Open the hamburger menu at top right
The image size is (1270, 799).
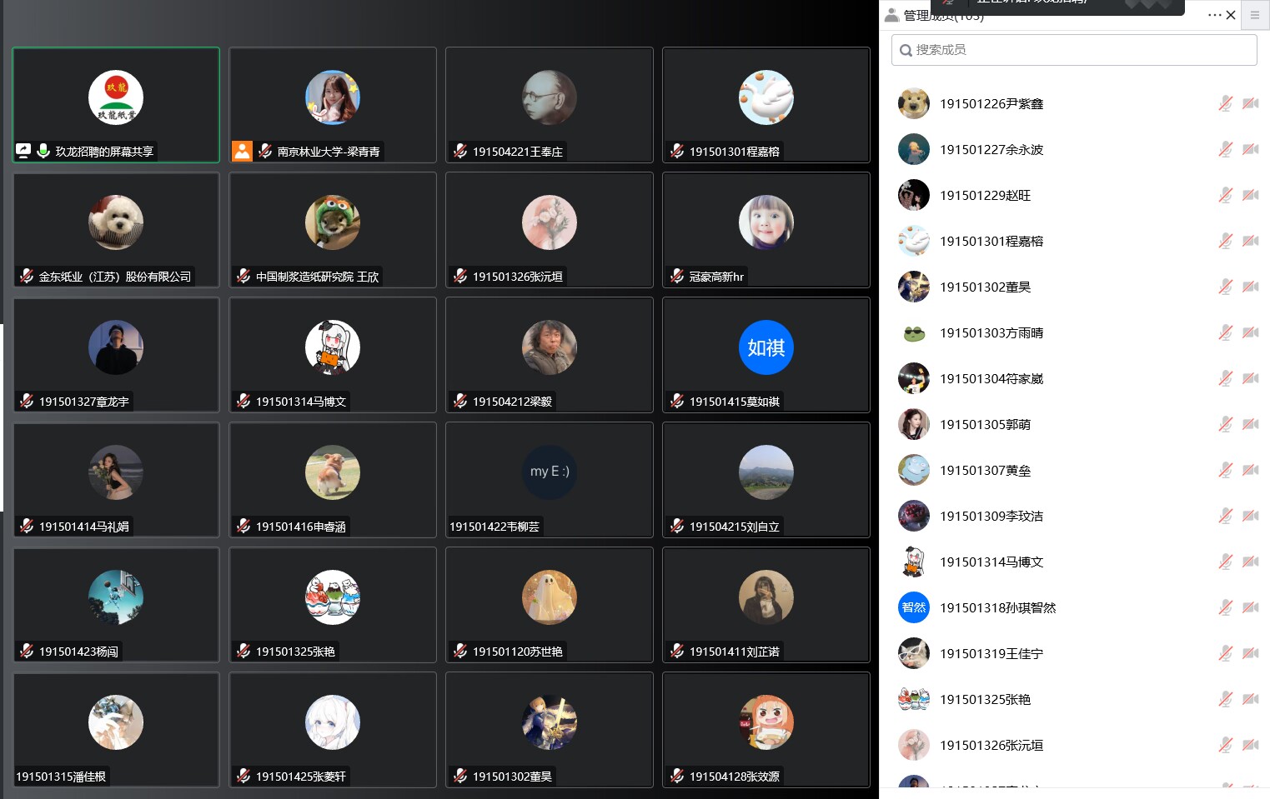1255,15
